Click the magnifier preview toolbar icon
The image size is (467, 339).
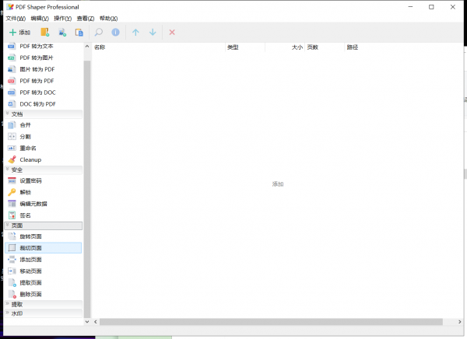[99, 32]
